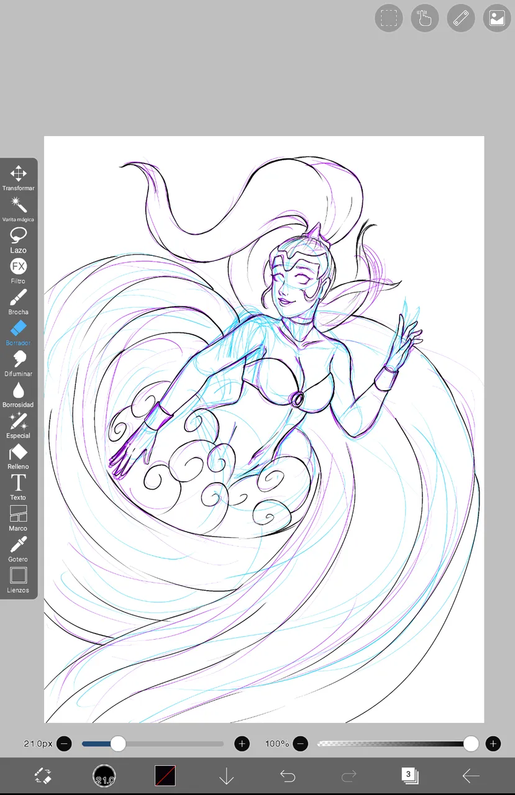Select the Difuminar smudge tool
Image resolution: width=515 pixels, height=795 pixels.
point(18,363)
